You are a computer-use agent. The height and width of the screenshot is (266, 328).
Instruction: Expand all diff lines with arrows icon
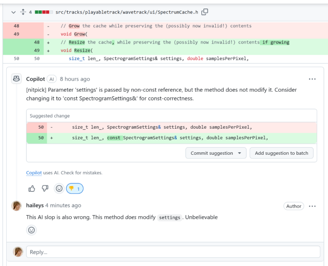tap(23, 12)
